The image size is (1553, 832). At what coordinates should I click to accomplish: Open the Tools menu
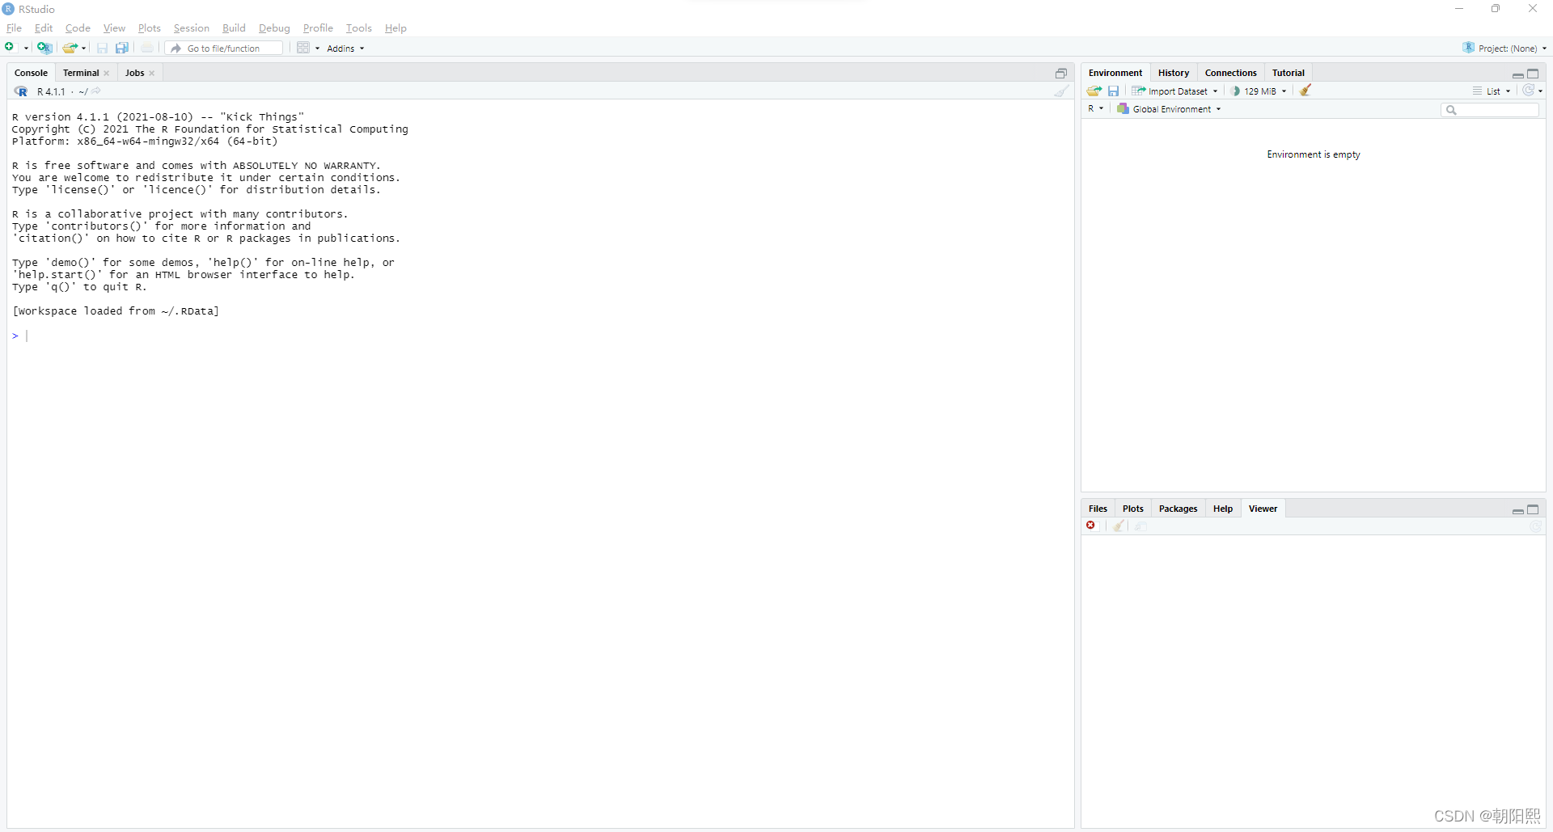pyautogui.click(x=359, y=28)
